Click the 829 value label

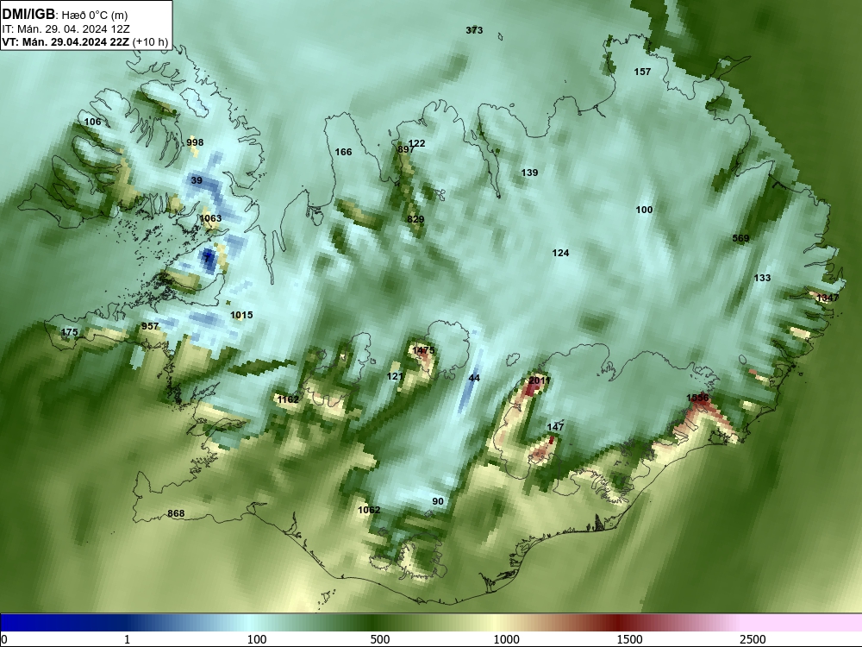coord(415,219)
